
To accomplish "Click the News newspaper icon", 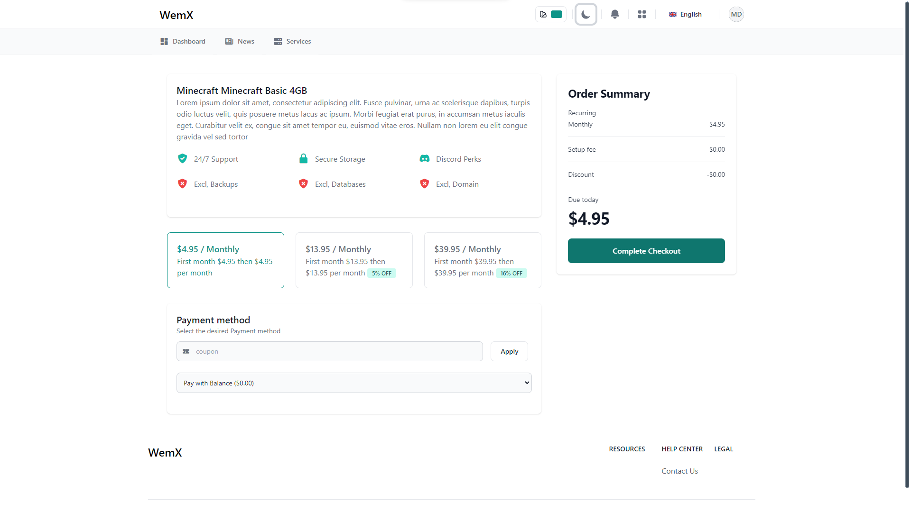I will click(229, 41).
